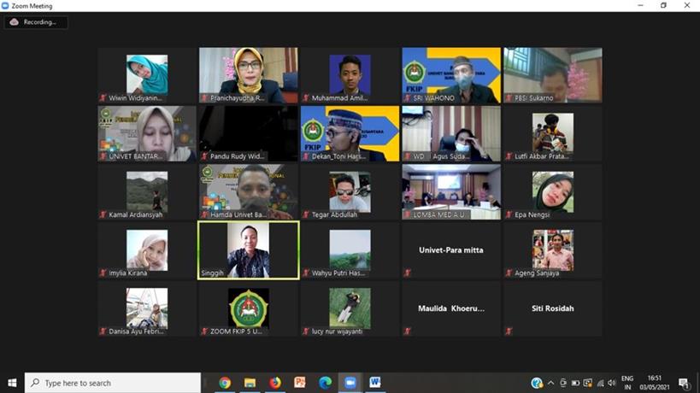
Task: Open the notification center icon
Action: pyautogui.click(x=684, y=383)
